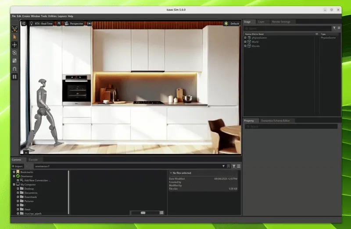Toggle viewport eye display visibility menu

pos(59,23)
